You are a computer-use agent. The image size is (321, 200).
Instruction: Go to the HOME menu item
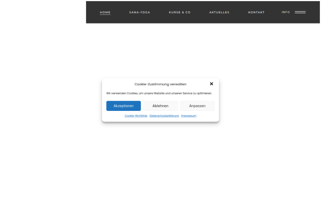coord(105,12)
